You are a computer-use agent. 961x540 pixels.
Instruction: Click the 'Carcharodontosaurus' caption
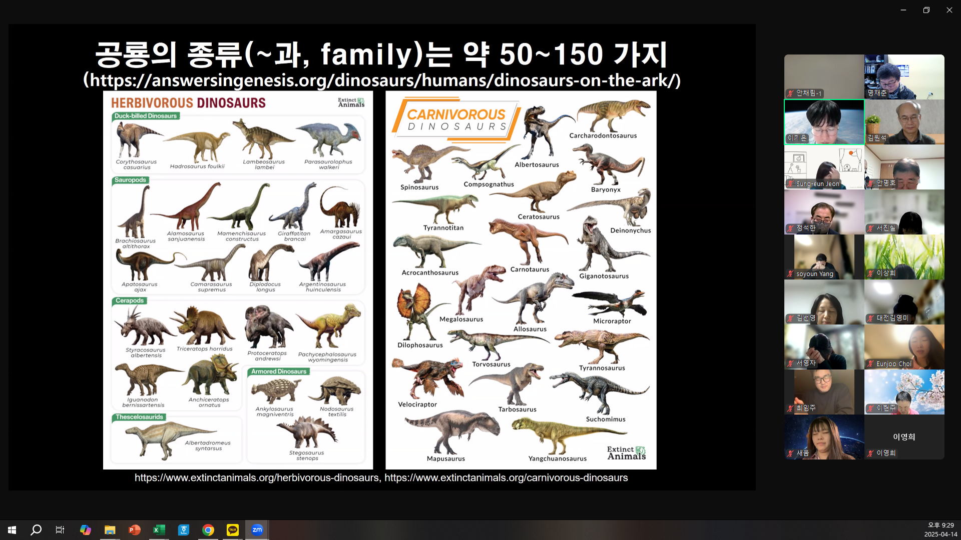point(603,135)
